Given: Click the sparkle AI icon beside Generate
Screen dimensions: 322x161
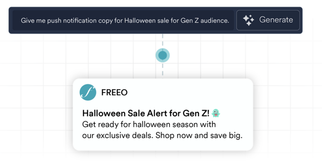Looking at the screenshot, I should tap(249, 20).
